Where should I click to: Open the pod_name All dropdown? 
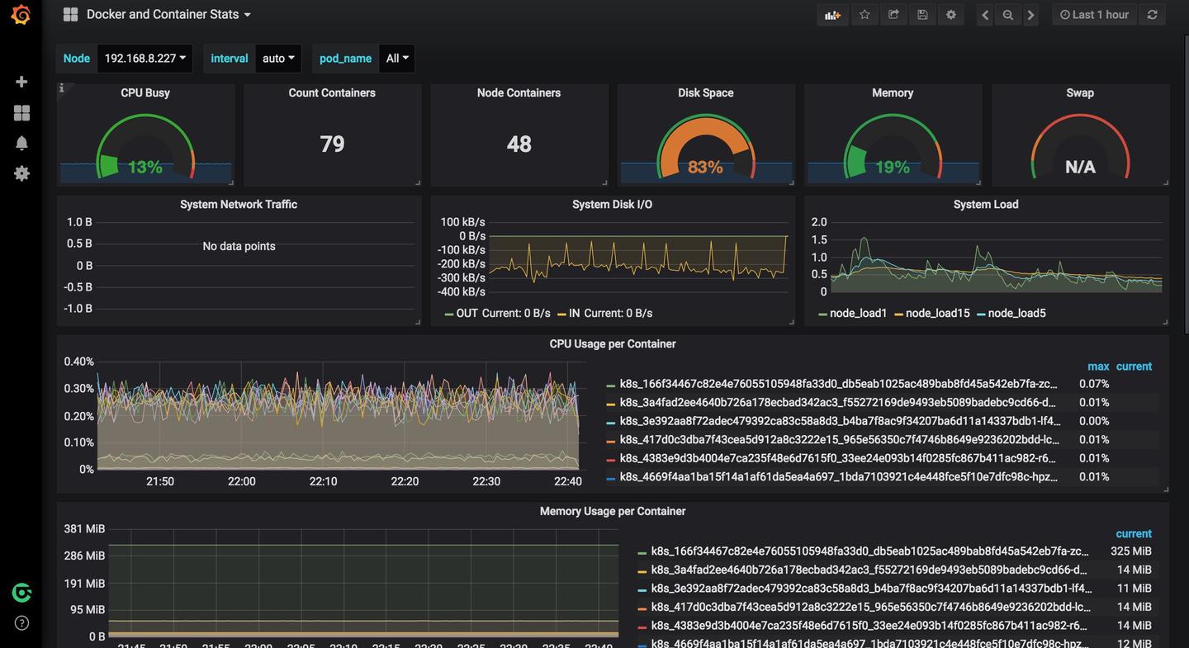click(x=397, y=59)
